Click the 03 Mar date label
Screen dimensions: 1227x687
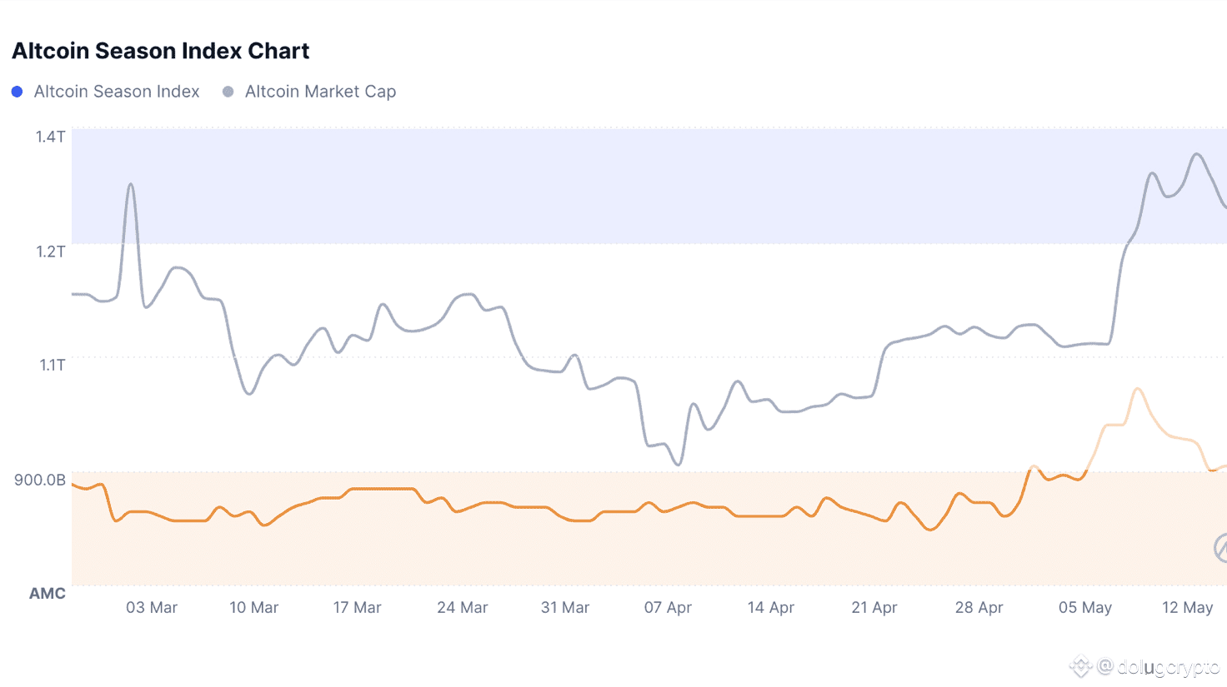(152, 608)
